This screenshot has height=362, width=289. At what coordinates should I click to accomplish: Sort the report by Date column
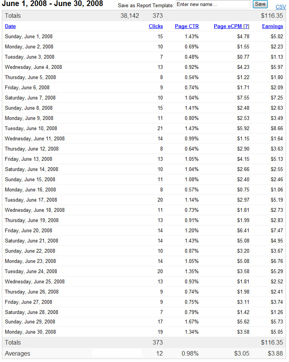pyautogui.click(x=10, y=26)
